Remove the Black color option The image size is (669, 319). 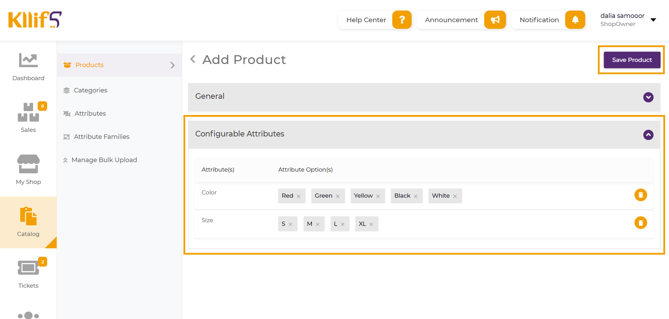pos(416,196)
